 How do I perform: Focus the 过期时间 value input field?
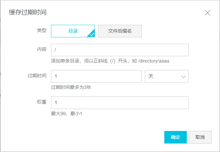pyautogui.click(x=96, y=76)
